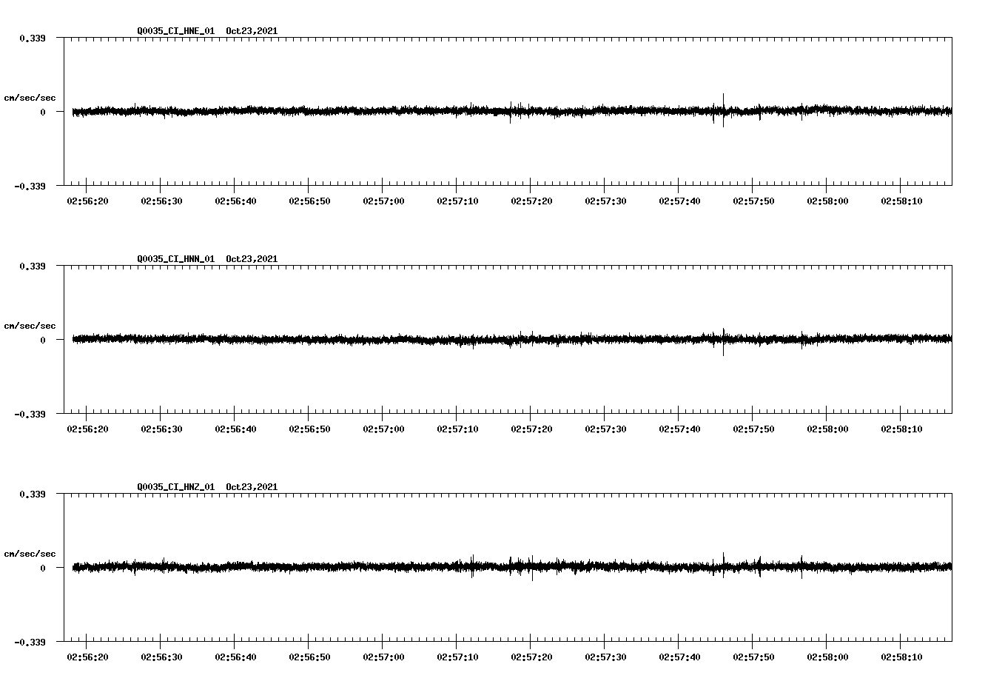This screenshot has height=684, width=1005.
Task: Click the -0.339 lower axis value on HNN plot
Action: coord(30,414)
